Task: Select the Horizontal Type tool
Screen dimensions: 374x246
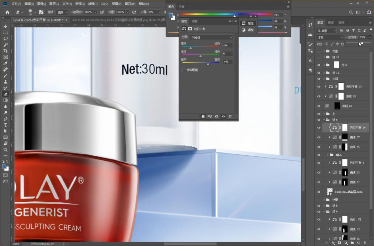Action: point(6,125)
